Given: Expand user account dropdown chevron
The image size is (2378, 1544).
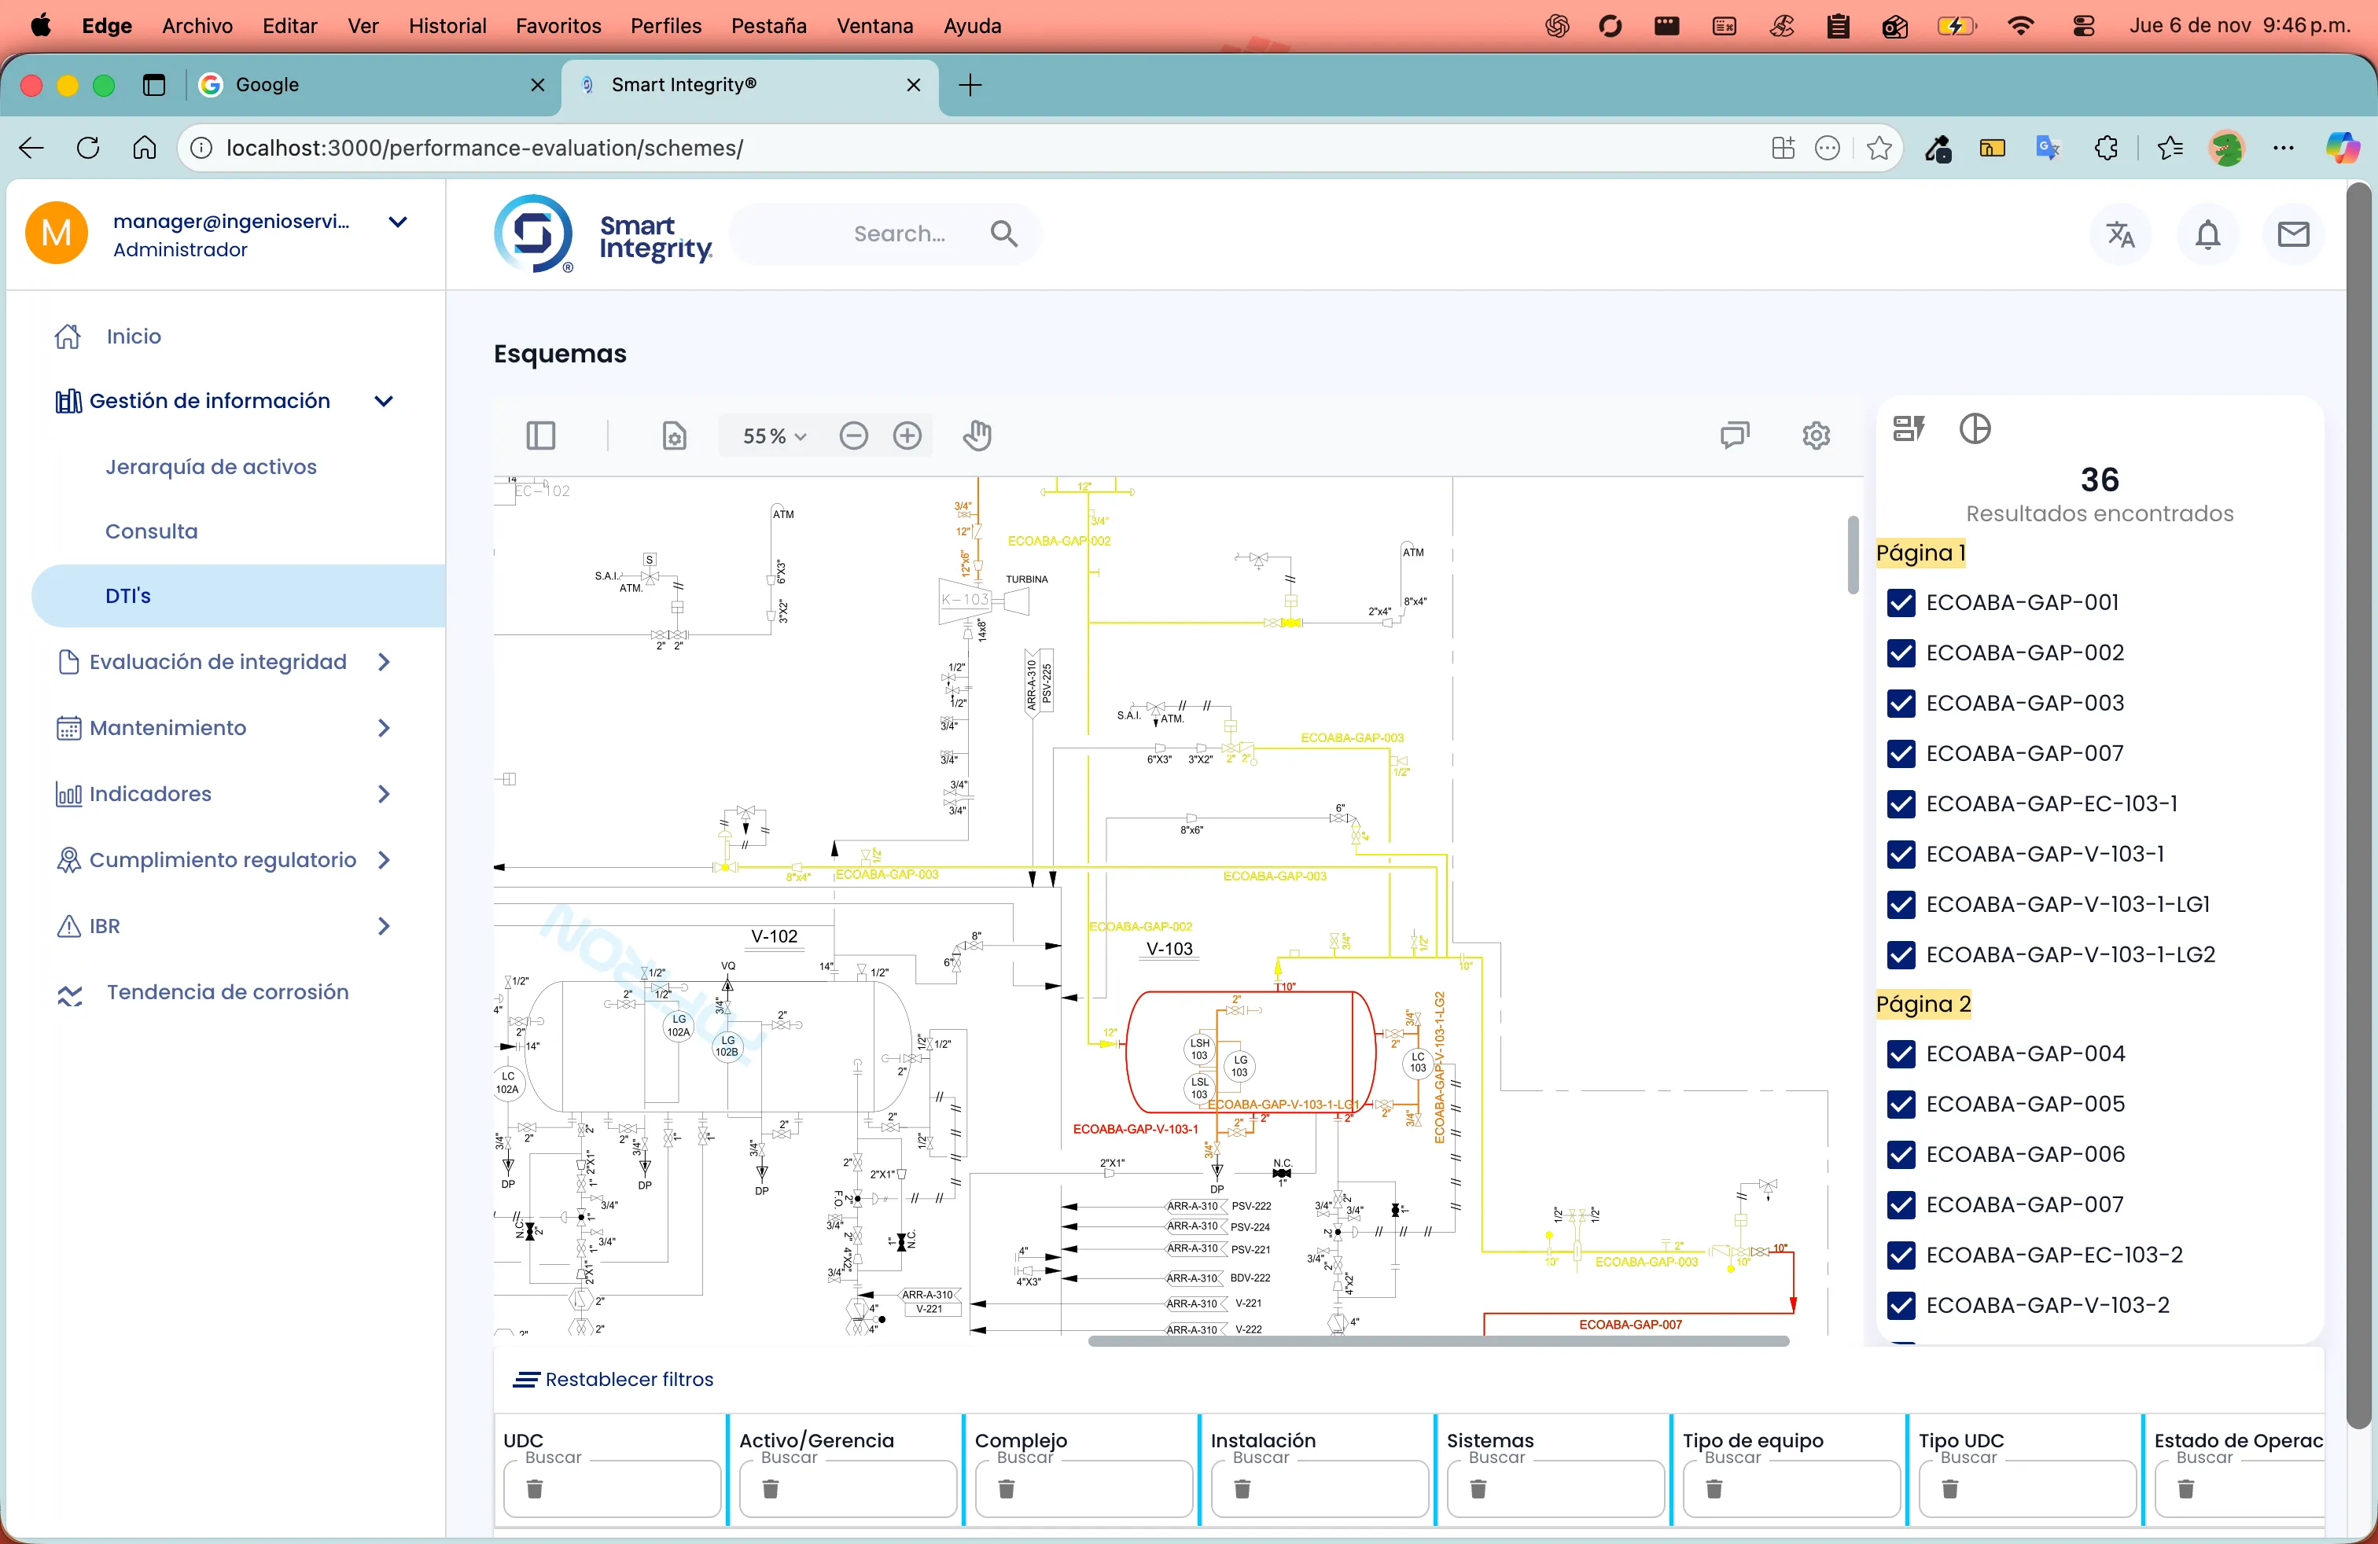Looking at the screenshot, I should [398, 222].
